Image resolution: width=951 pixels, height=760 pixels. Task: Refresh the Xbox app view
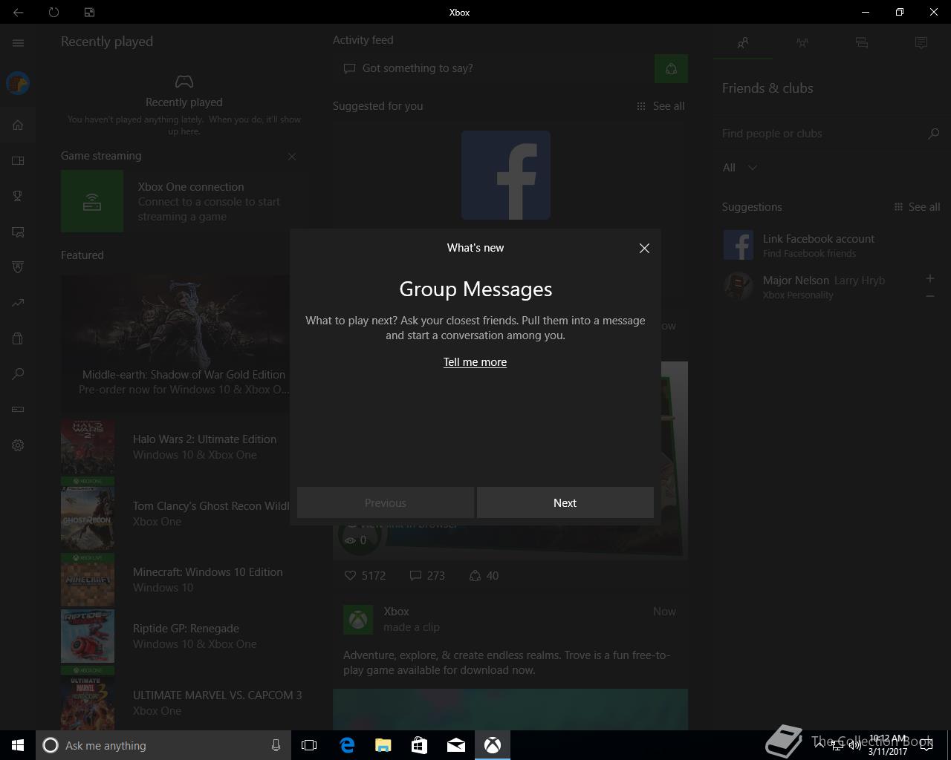pos(53,12)
